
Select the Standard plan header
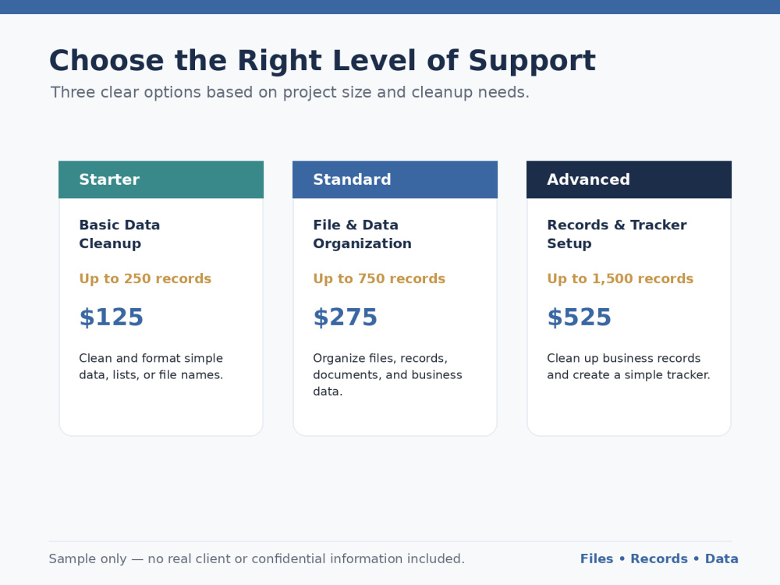pyautogui.click(x=395, y=179)
